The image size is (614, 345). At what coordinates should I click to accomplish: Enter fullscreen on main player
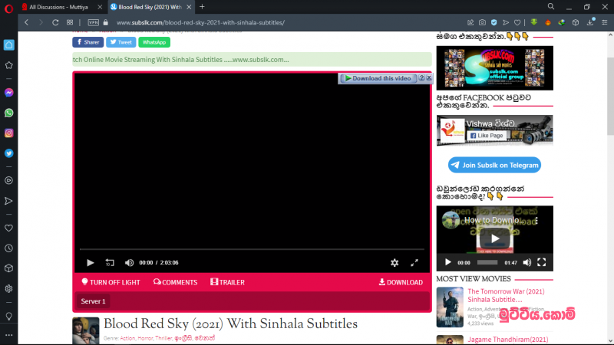point(414,263)
